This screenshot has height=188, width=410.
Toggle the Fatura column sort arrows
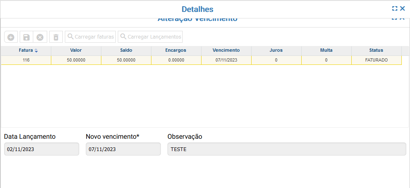(36, 50)
